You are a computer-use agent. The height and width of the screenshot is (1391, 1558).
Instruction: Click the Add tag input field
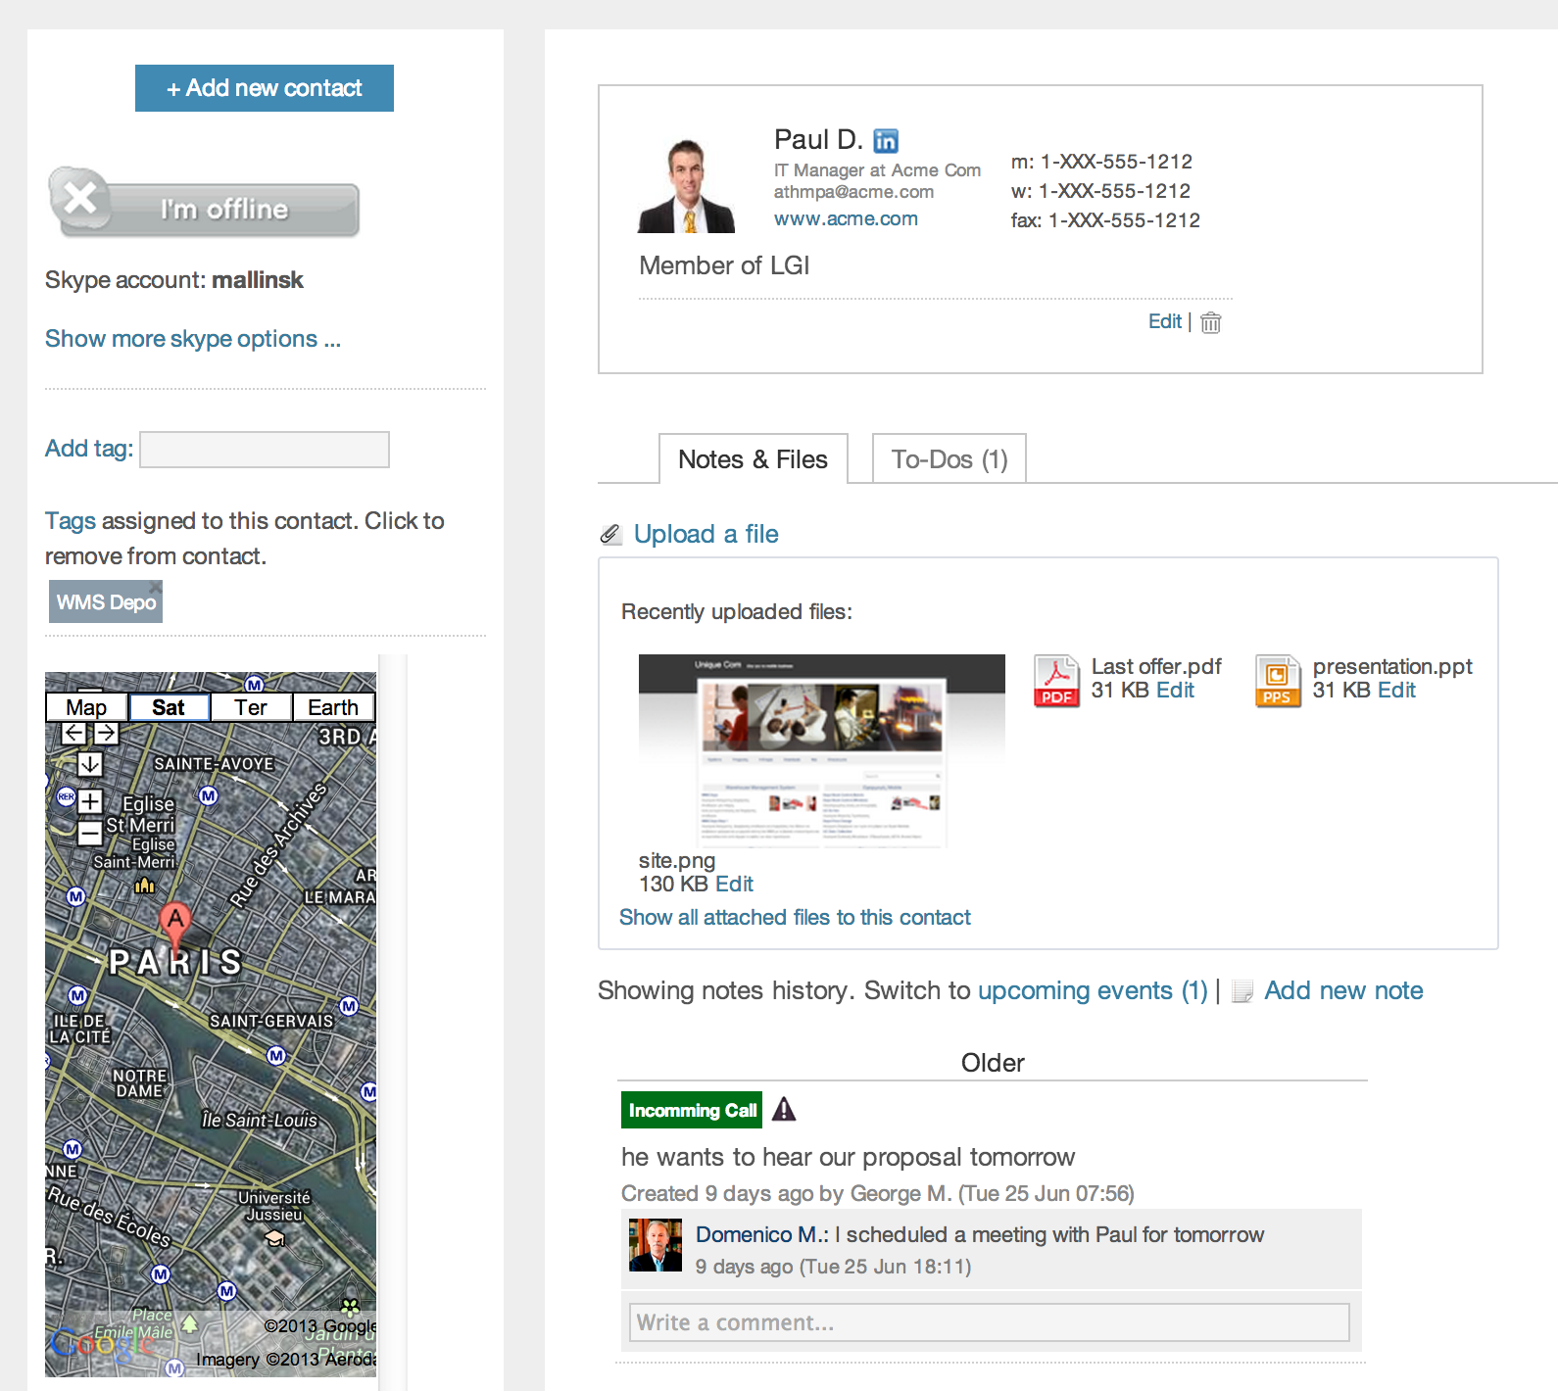265,450
